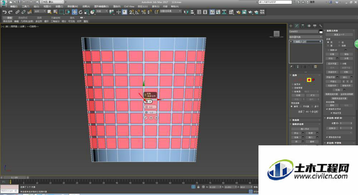
Task: Open the 编辑(E) menu
Action: (x=14, y=6)
